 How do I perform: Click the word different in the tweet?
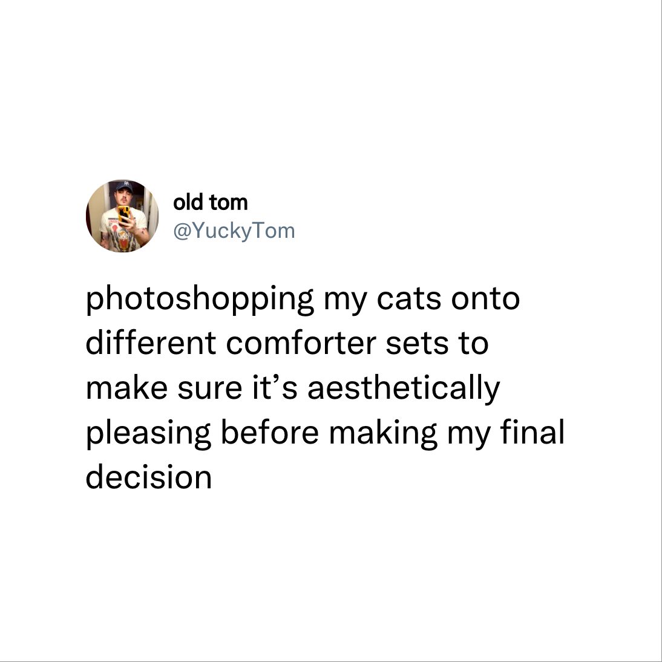point(151,343)
